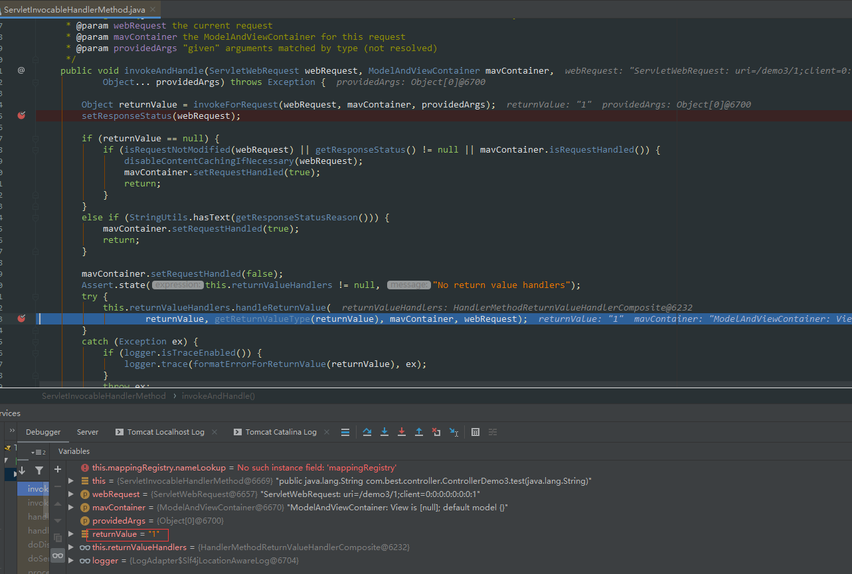Remove watch using the minus icon
Screen dimensions: 852x574
click(58, 486)
